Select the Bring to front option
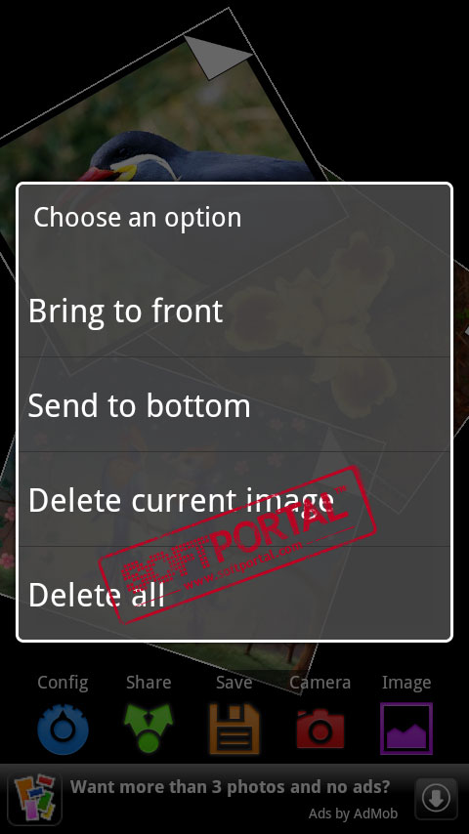Image resolution: width=469 pixels, height=834 pixels. coord(234,311)
